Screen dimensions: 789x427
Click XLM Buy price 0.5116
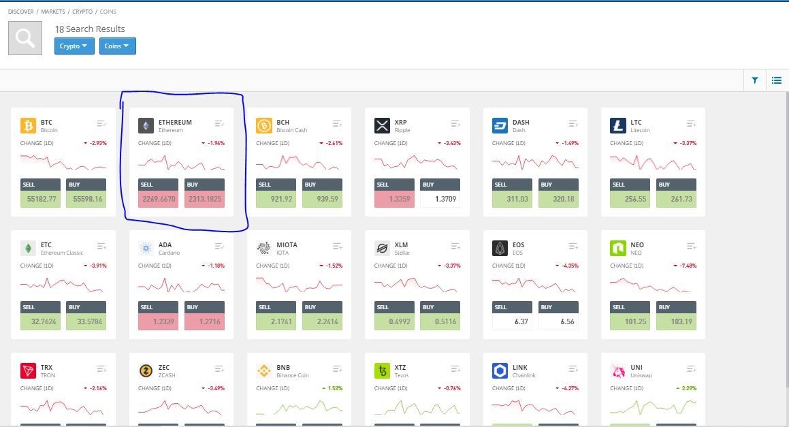click(x=440, y=321)
